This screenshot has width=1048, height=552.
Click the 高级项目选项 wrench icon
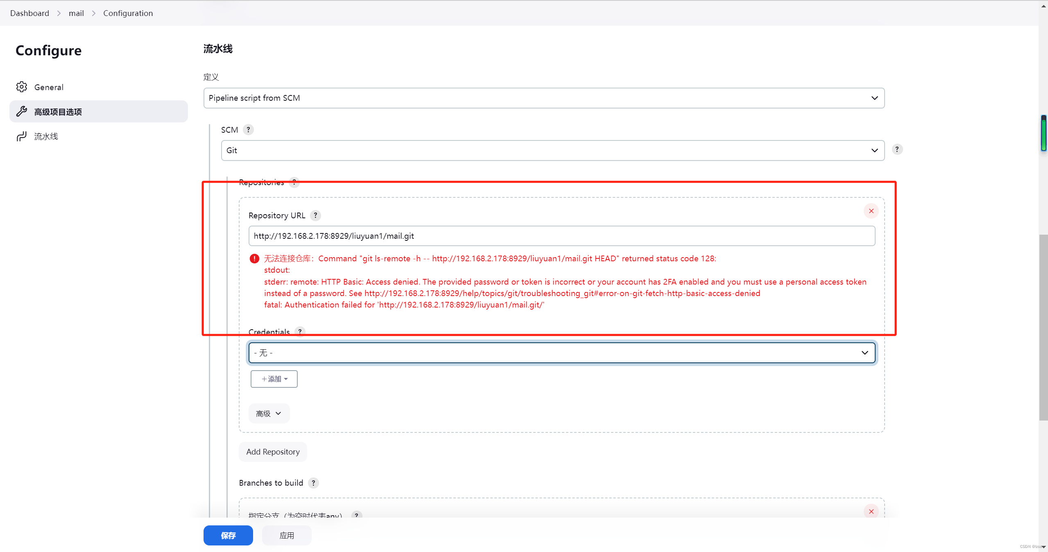pos(24,112)
